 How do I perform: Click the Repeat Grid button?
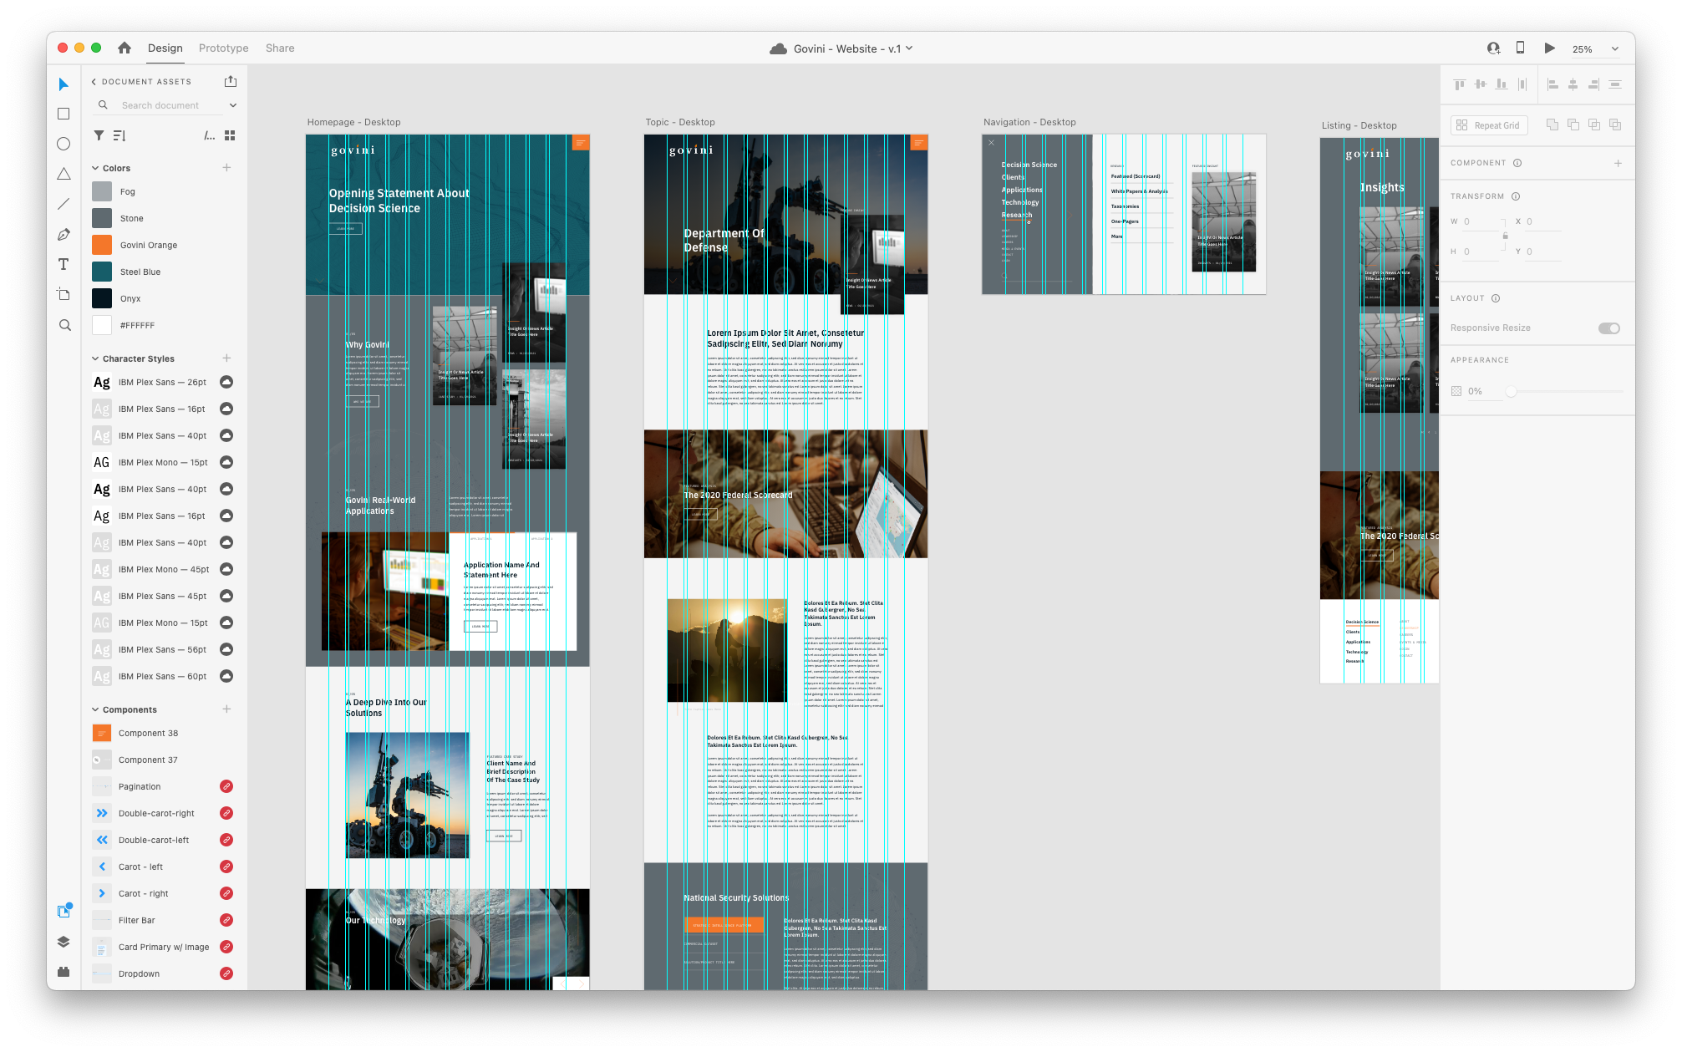click(1489, 125)
